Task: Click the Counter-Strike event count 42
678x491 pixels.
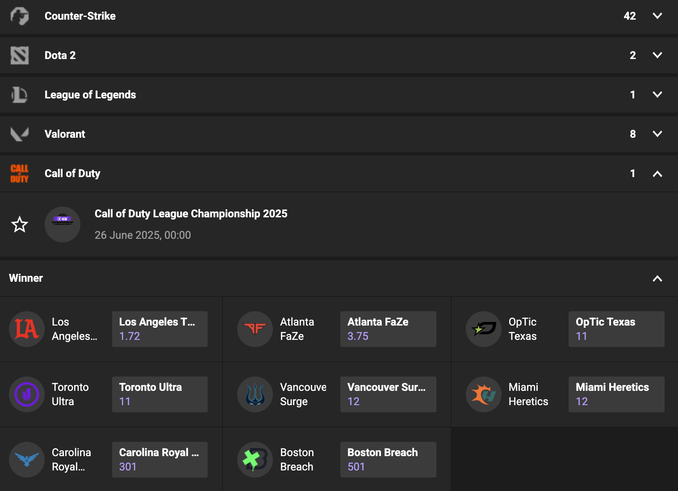Action: pos(630,16)
